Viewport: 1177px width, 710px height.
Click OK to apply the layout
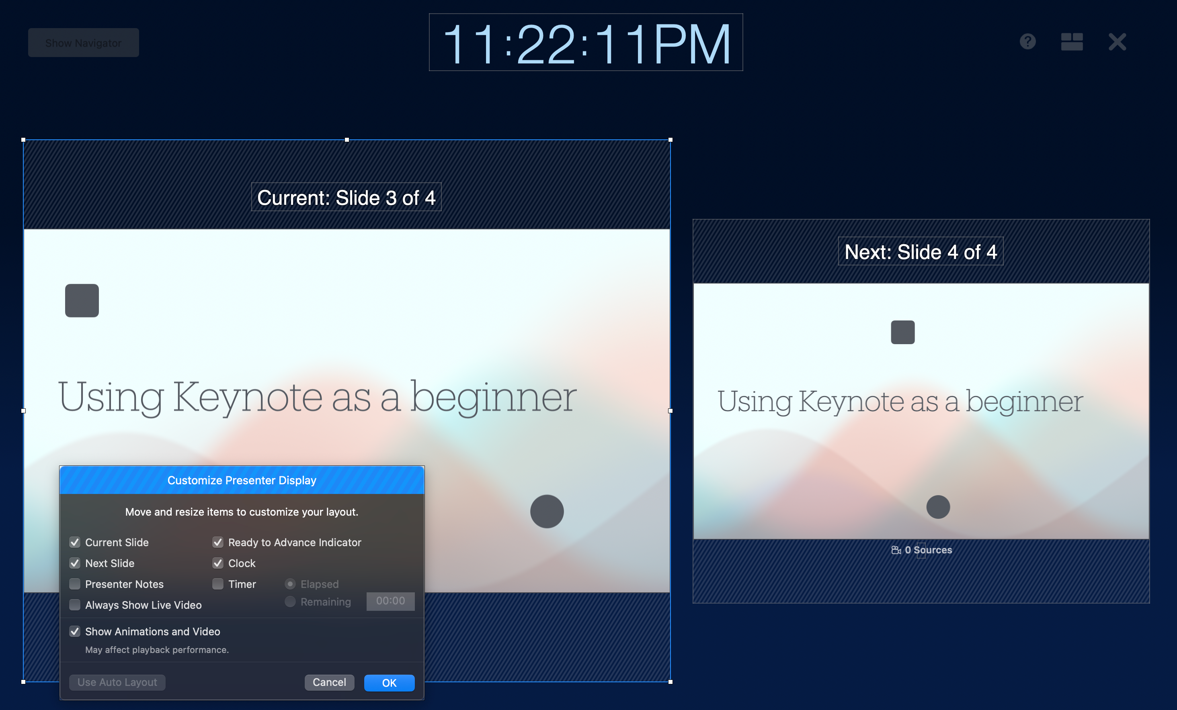pos(389,682)
